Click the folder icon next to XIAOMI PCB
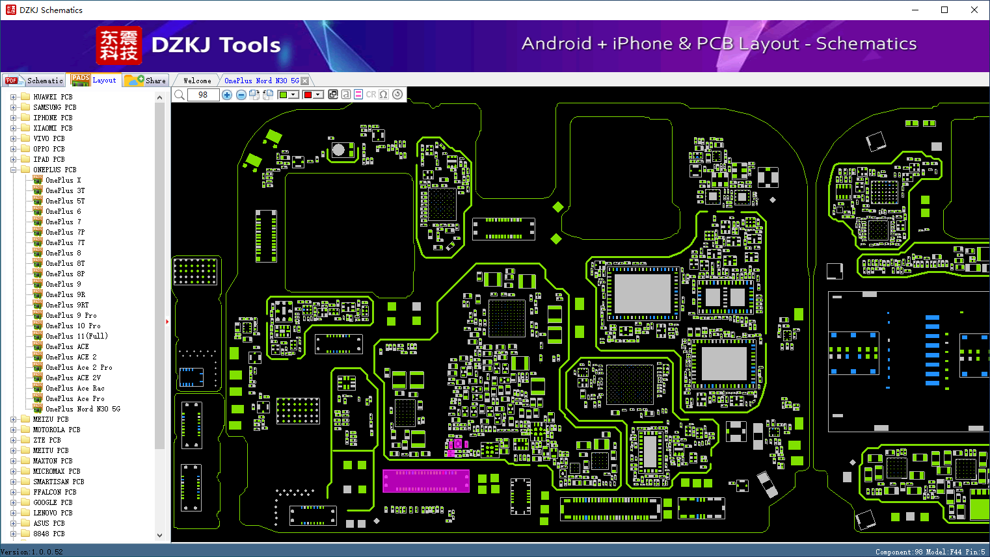Image resolution: width=990 pixels, height=557 pixels. point(25,128)
